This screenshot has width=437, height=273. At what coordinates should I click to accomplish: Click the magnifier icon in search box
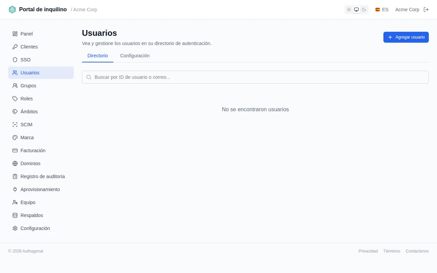click(x=89, y=77)
